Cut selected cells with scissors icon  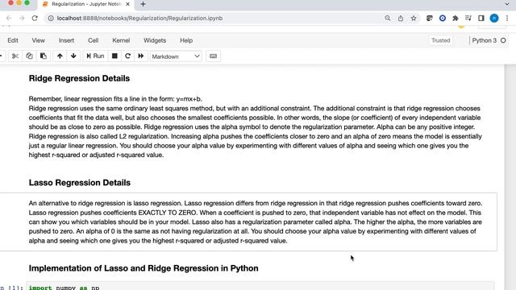click(x=15, y=56)
